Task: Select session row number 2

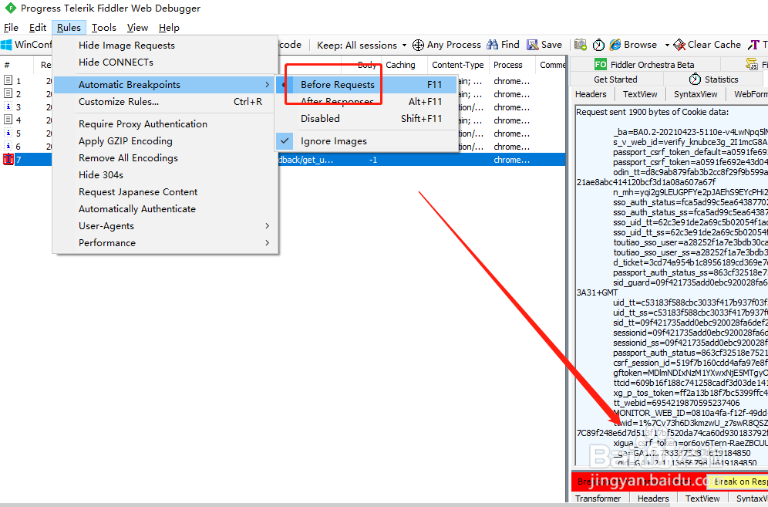Action: pos(27,93)
